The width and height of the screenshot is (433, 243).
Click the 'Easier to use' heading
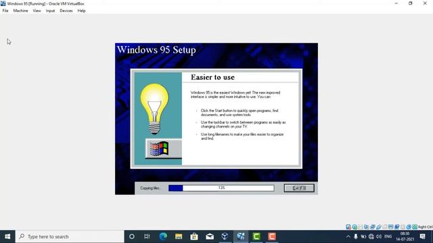tap(212, 77)
